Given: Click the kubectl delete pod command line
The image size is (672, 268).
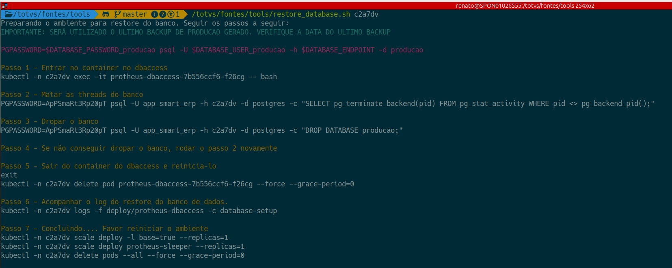Looking at the screenshot, I should click(177, 184).
